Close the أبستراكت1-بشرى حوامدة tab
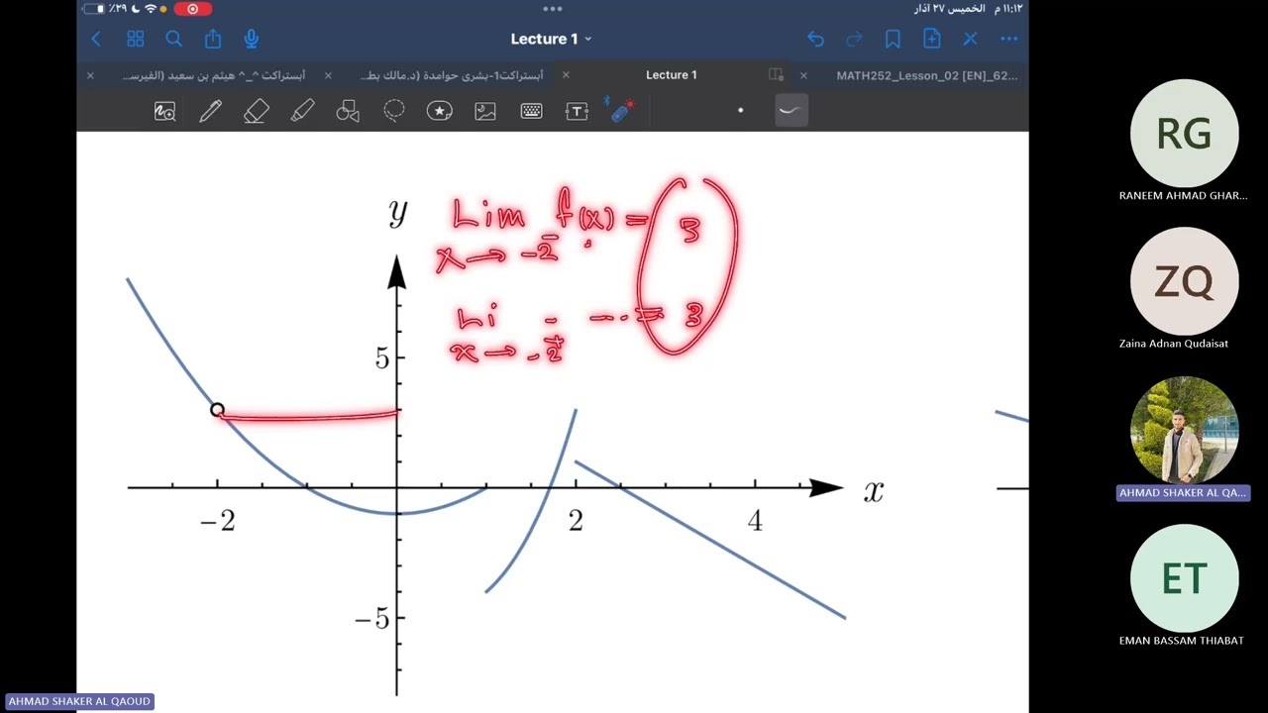This screenshot has width=1268, height=713. [x=328, y=75]
